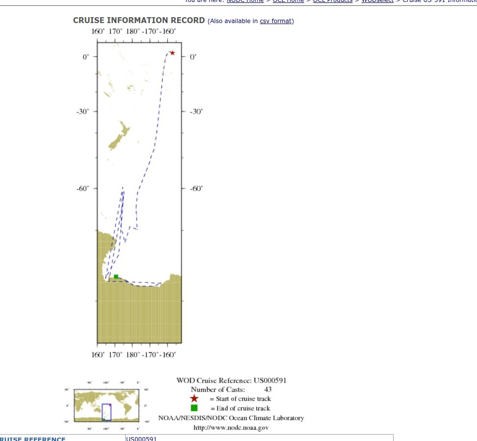The image size is (477, 441).
Task: Select the red star legend icon
Action: coord(194,399)
